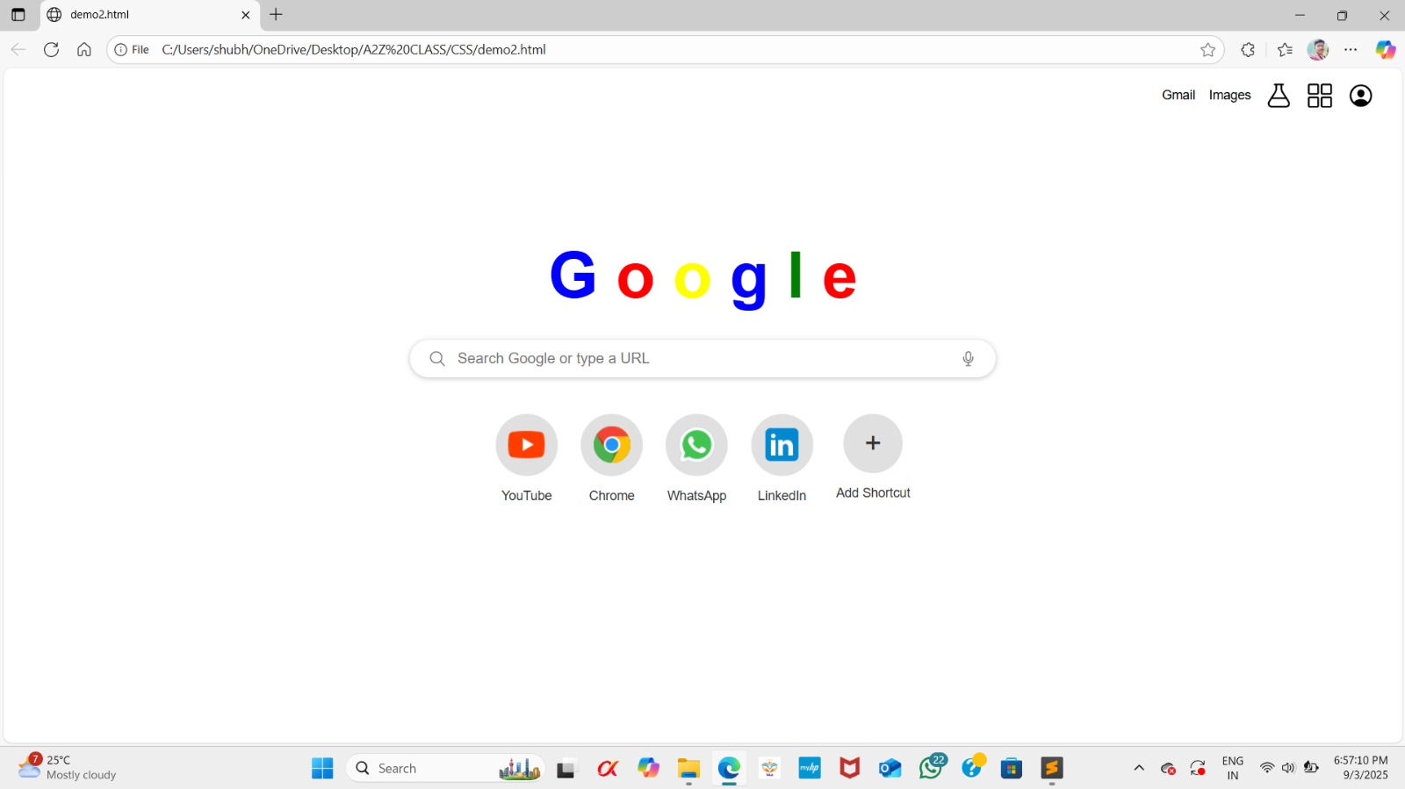Viewport: 1405px width, 789px height.
Task: Open browser Settings and more menu
Action: coord(1351,50)
